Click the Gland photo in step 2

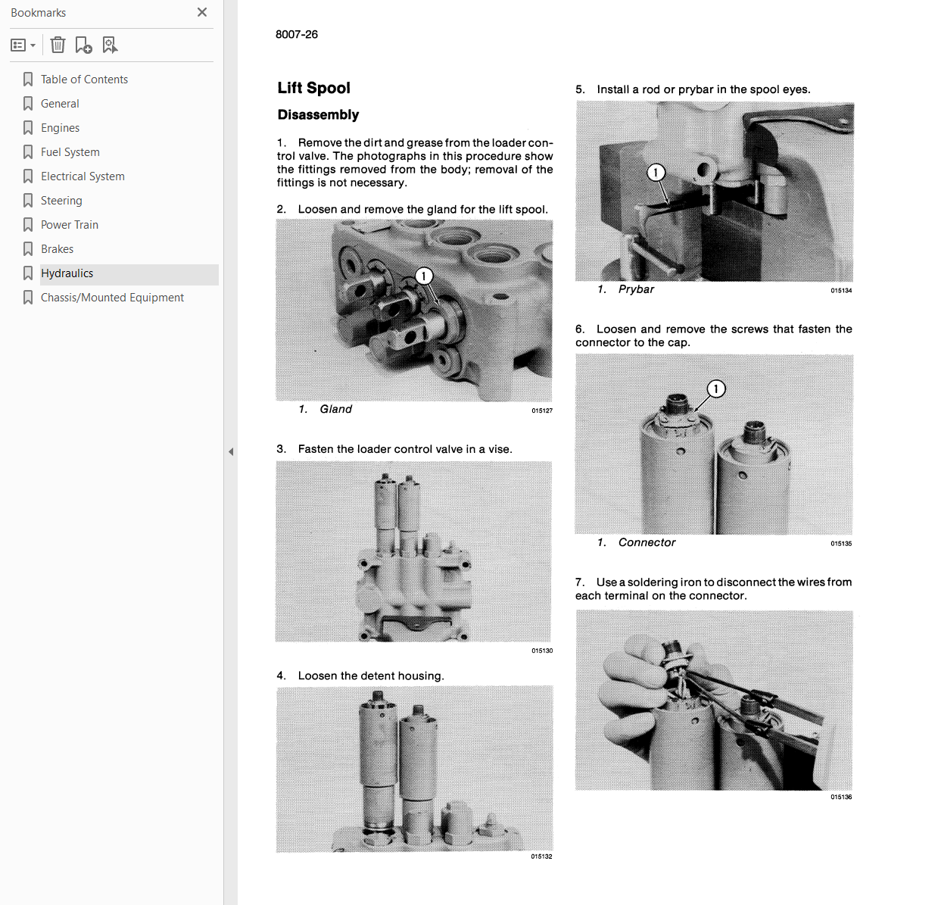(414, 311)
